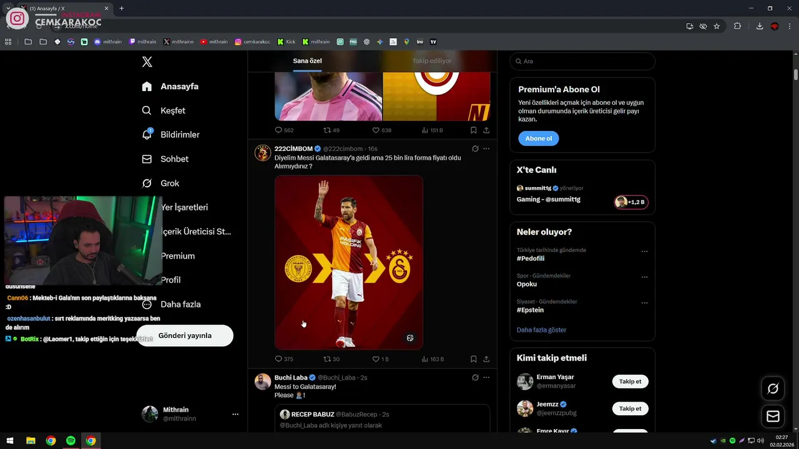799x449 pixels.
Task: Repost the post with 49 reposts
Action: pyautogui.click(x=331, y=130)
